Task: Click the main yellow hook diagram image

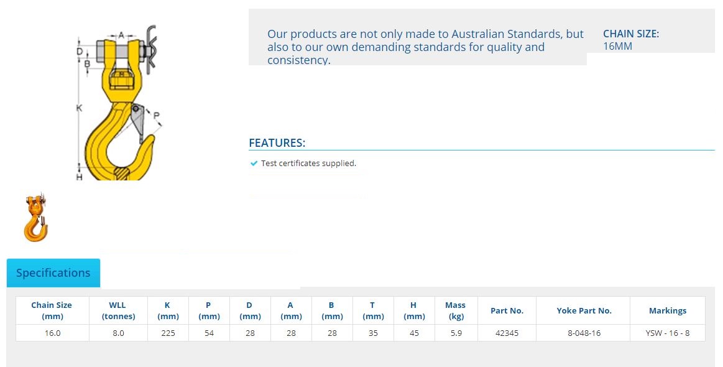Action: (117, 103)
